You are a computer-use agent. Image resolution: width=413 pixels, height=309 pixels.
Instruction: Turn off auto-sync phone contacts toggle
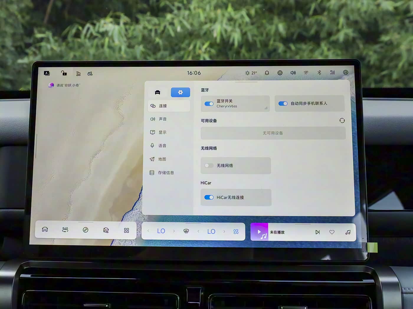[283, 104]
